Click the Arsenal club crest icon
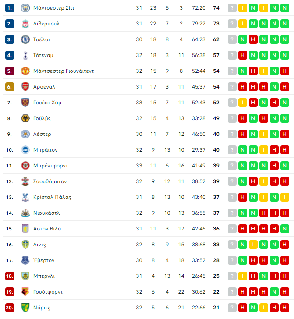The width and height of the screenshot is (294, 319). (x=25, y=87)
